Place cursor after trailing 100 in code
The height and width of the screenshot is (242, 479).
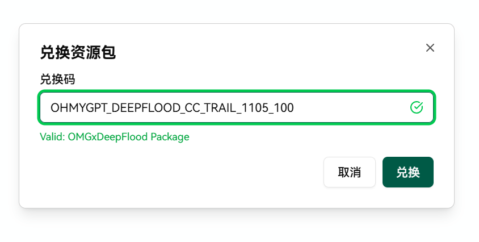click(294, 108)
